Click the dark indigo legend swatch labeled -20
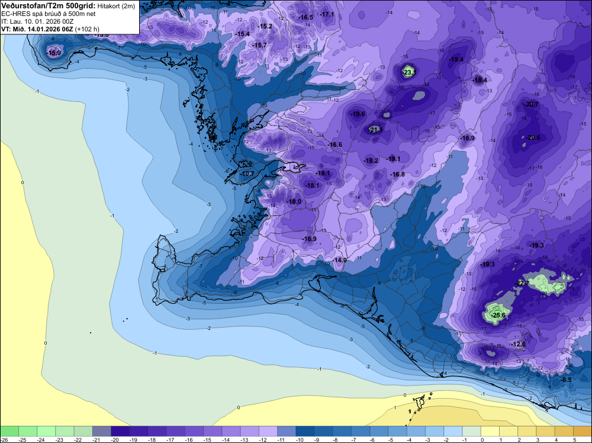This screenshot has width=592, height=443. (x=120, y=431)
